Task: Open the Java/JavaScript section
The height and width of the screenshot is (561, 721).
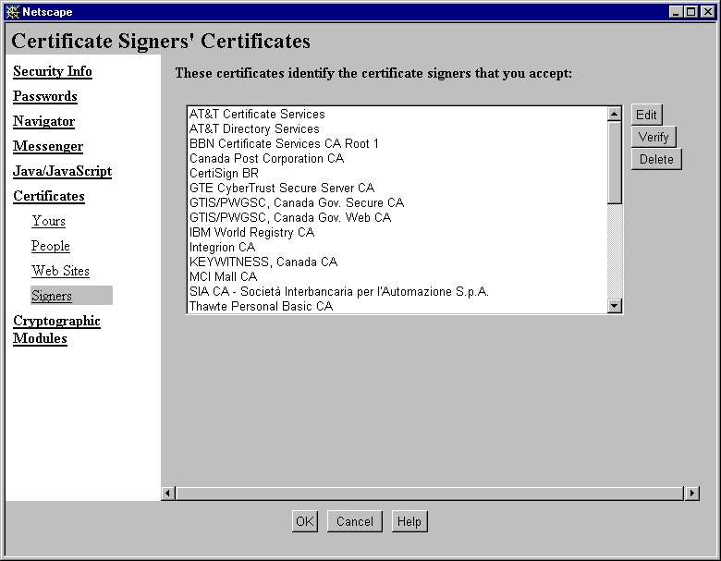Action: coord(63,171)
